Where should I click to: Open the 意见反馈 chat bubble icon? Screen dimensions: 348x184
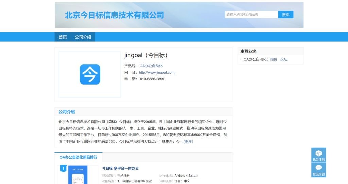(x=318, y=168)
